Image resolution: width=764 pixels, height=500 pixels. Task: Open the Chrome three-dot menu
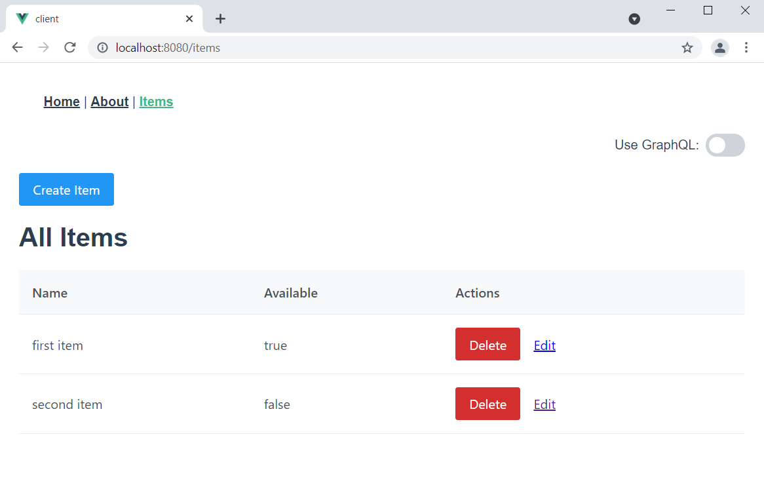(746, 47)
